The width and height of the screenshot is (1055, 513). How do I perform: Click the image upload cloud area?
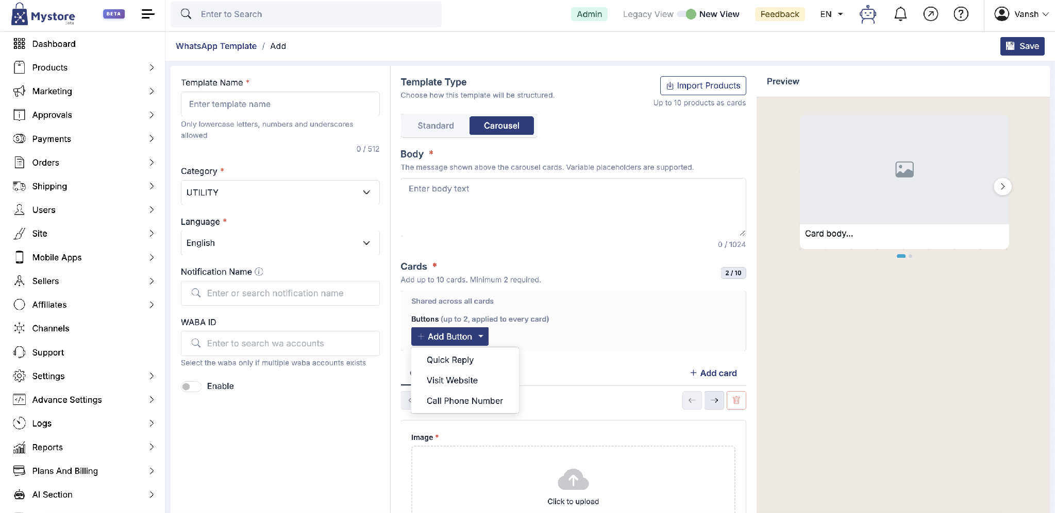pyautogui.click(x=573, y=481)
